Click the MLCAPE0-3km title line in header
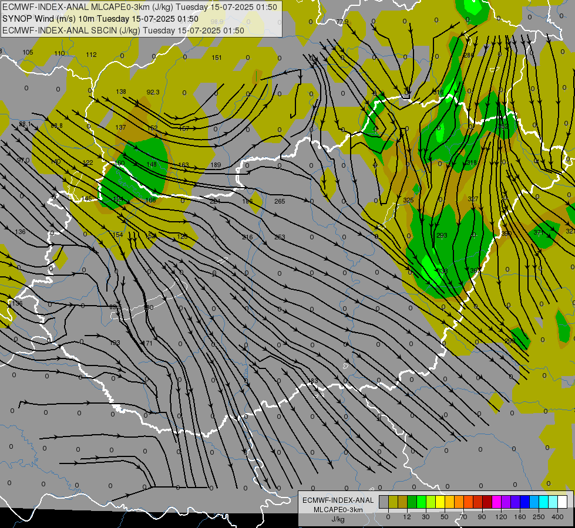Viewport: 575px width, 528px height. (x=140, y=7)
